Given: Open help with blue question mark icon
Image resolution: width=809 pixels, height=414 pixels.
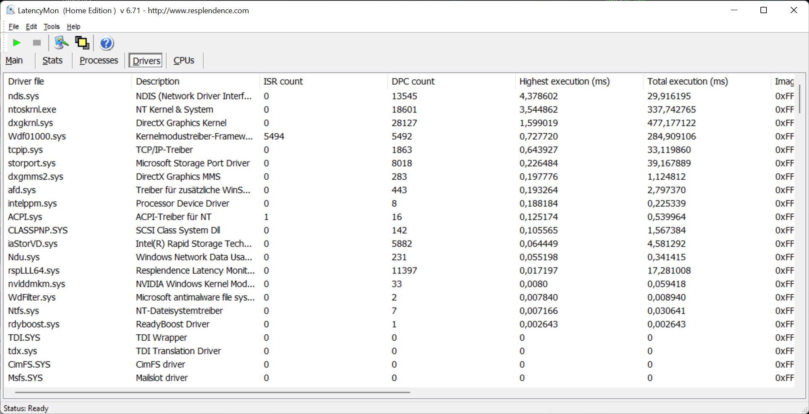Looking at the screenshot, I should [x=107, y=43].
